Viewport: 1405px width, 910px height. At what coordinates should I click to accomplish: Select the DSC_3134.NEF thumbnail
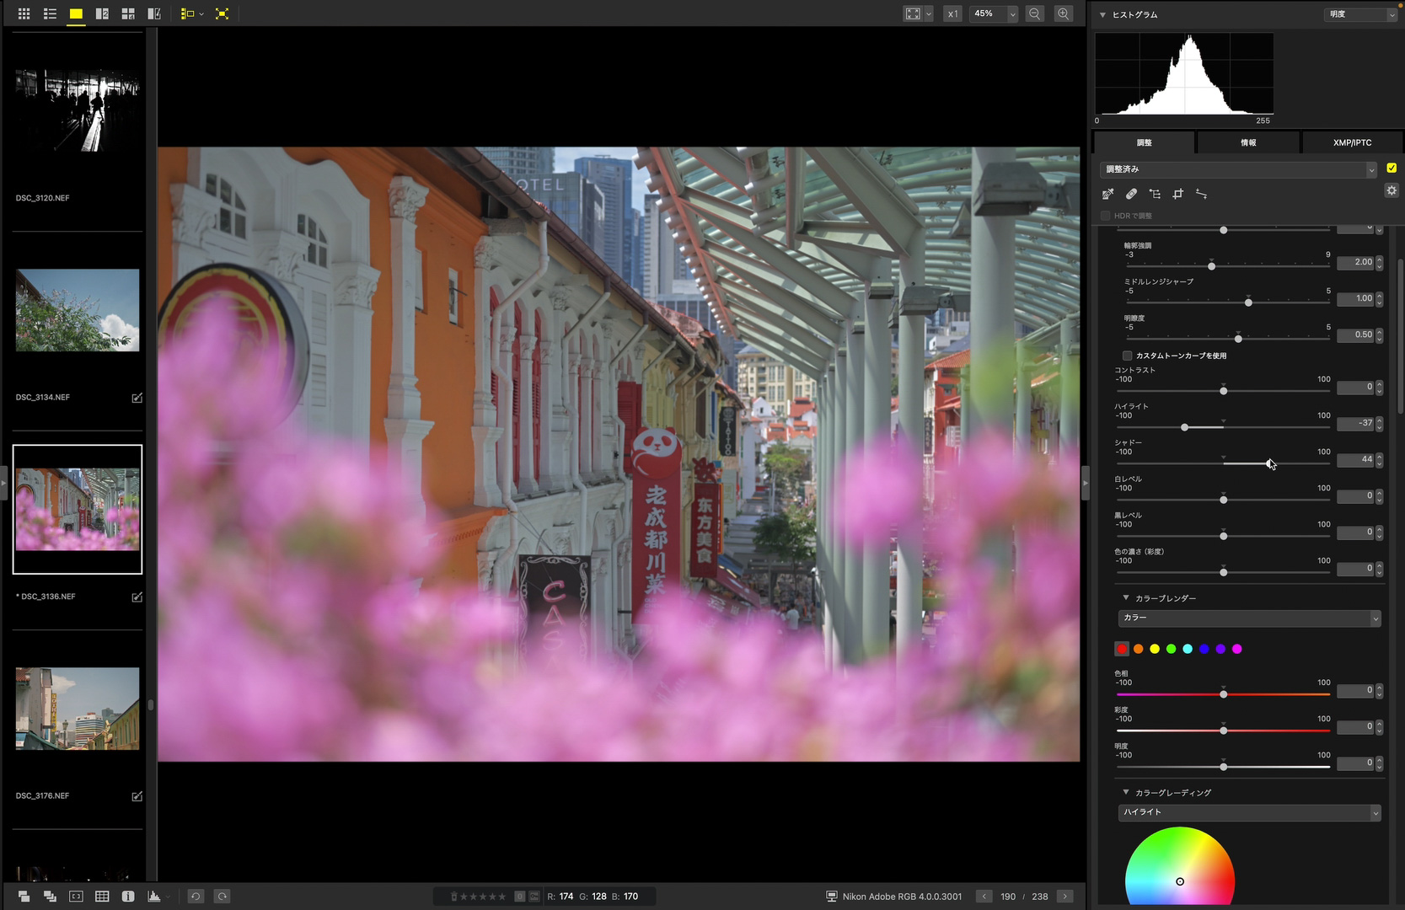[78, 310]
